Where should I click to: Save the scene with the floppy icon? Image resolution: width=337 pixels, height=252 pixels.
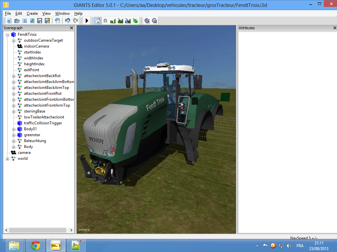[x=39, y=21]
